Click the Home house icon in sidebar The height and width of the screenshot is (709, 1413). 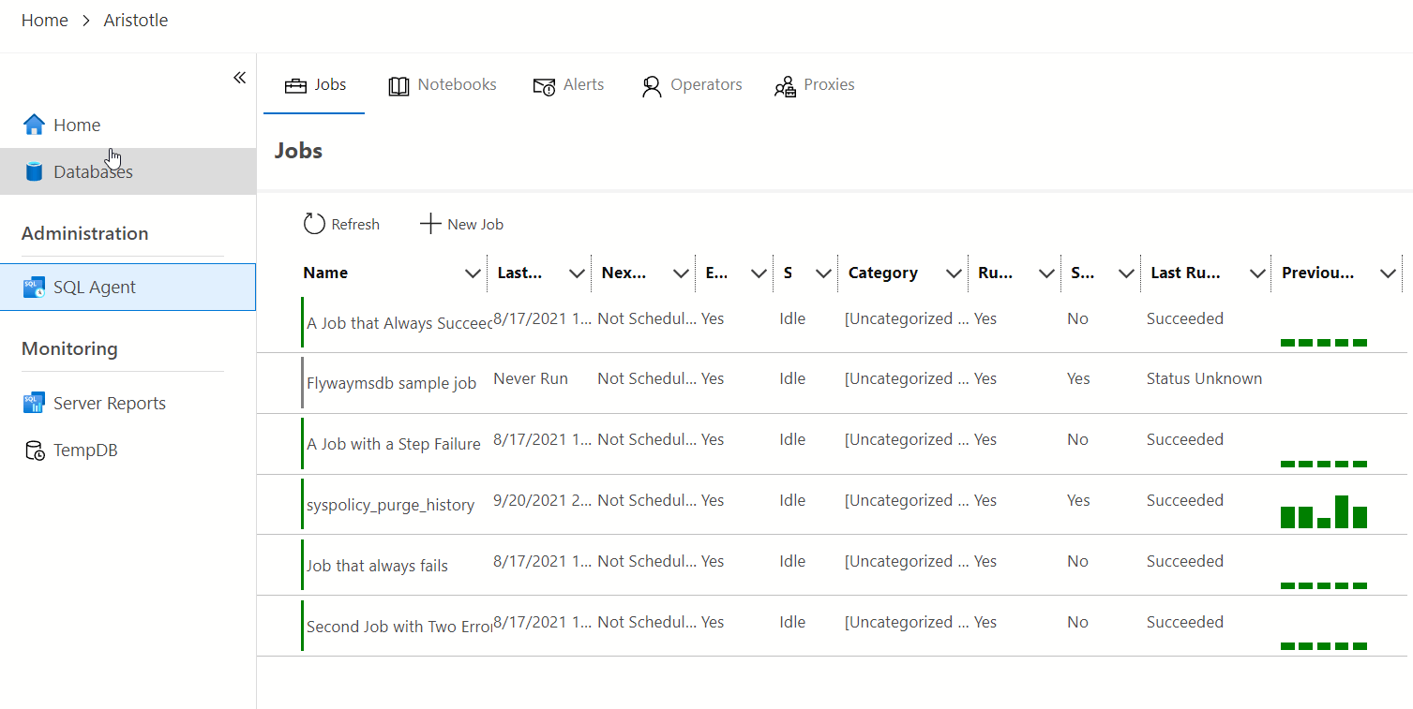tap(34, 125)
